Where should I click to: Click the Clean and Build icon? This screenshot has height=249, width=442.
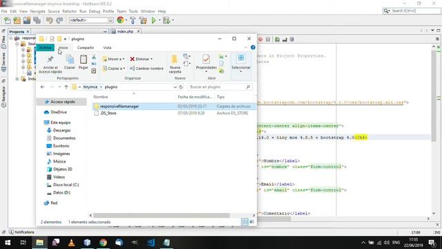tap(143, 20)
